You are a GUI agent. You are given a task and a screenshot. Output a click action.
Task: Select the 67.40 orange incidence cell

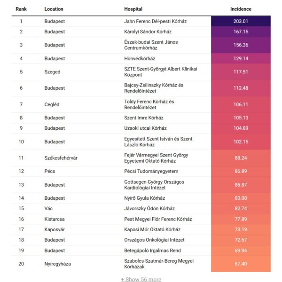click(x=241, y=264)
